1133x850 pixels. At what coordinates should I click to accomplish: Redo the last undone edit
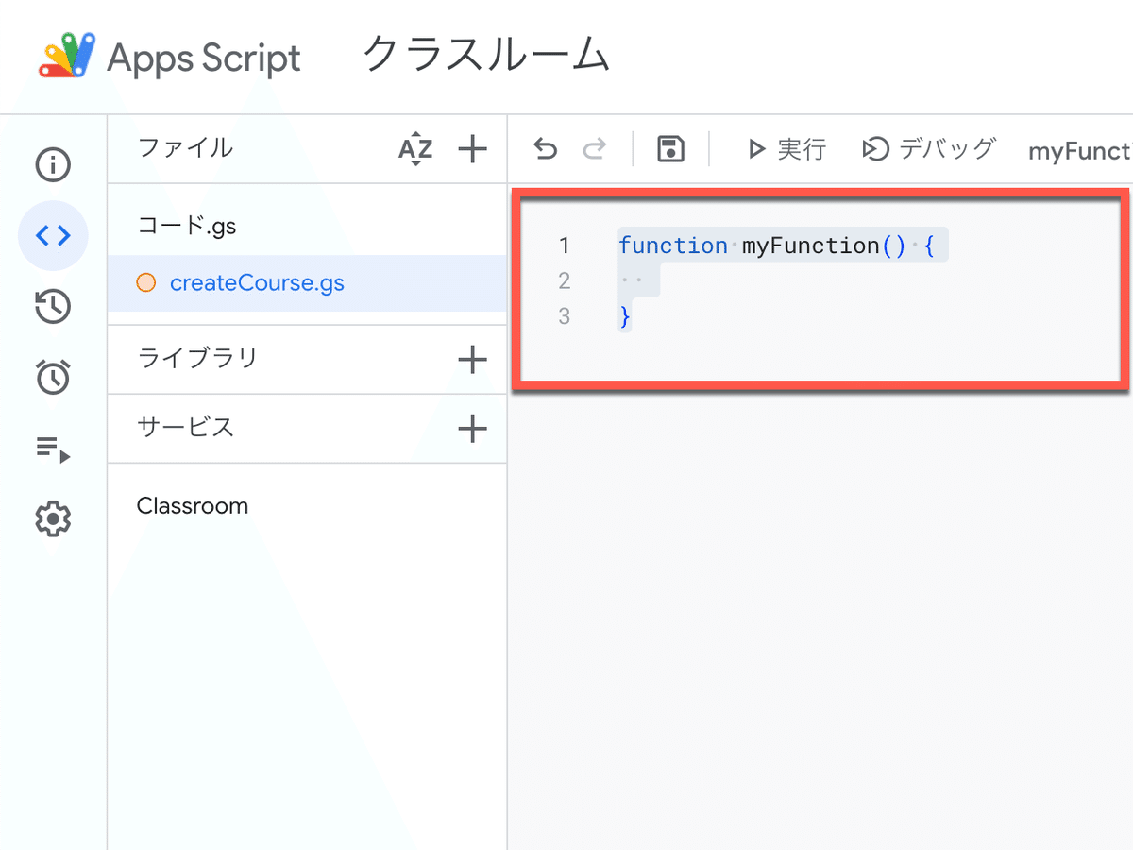(595, 149)
